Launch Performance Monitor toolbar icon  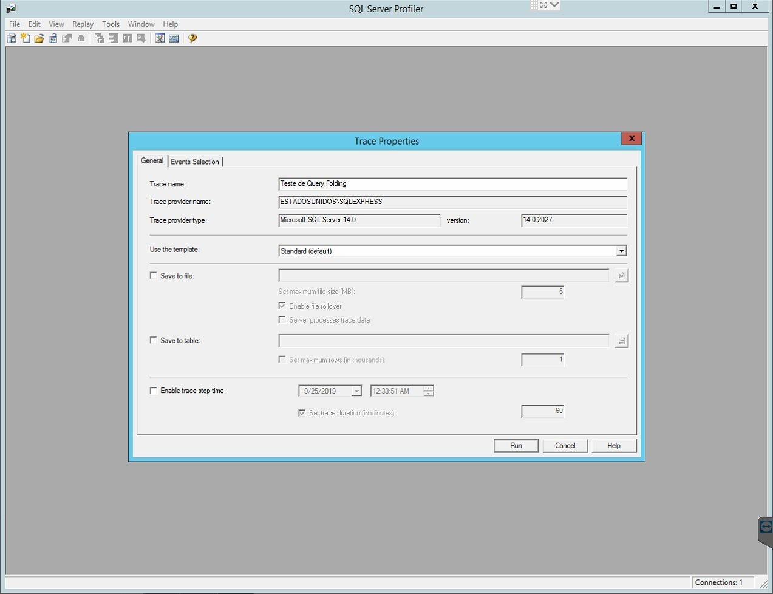point(174,38)
